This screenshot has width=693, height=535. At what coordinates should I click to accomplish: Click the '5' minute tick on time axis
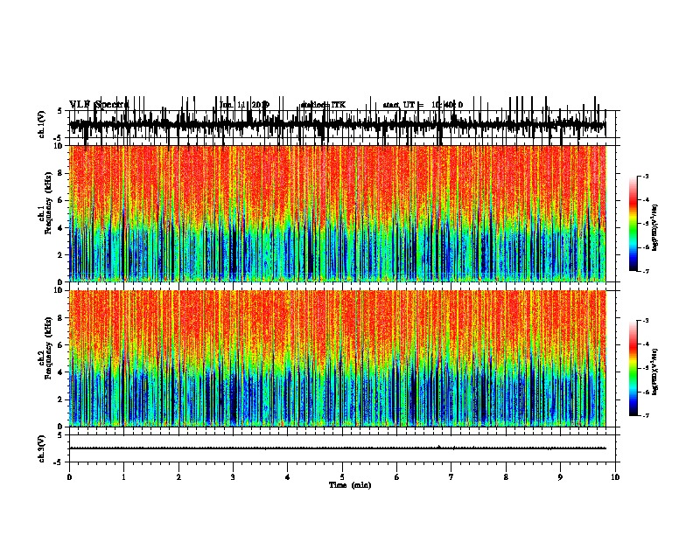[342, 477]
